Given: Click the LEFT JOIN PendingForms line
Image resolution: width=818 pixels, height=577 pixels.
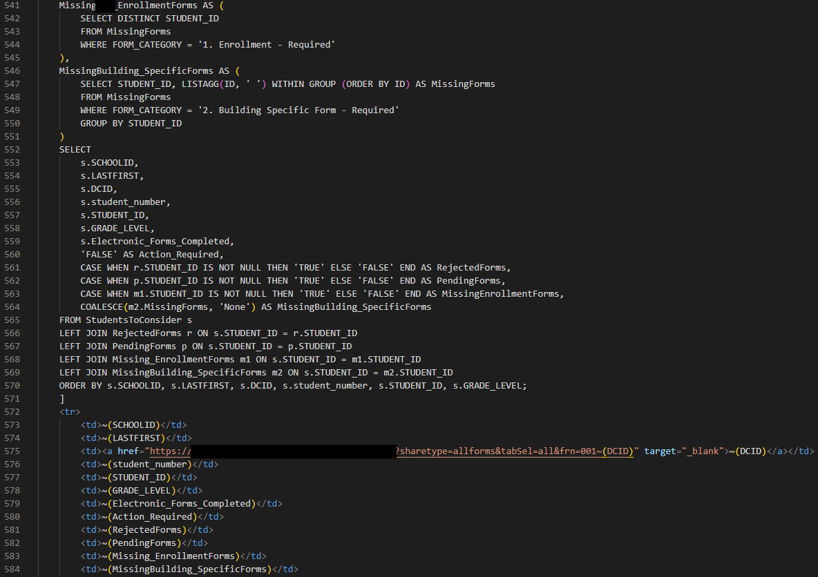Looking at the screenshot, I should point(204,346).
